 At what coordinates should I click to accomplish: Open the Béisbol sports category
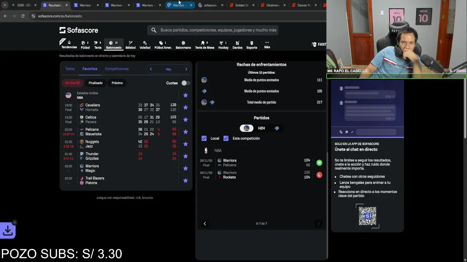tap(130, 45)
